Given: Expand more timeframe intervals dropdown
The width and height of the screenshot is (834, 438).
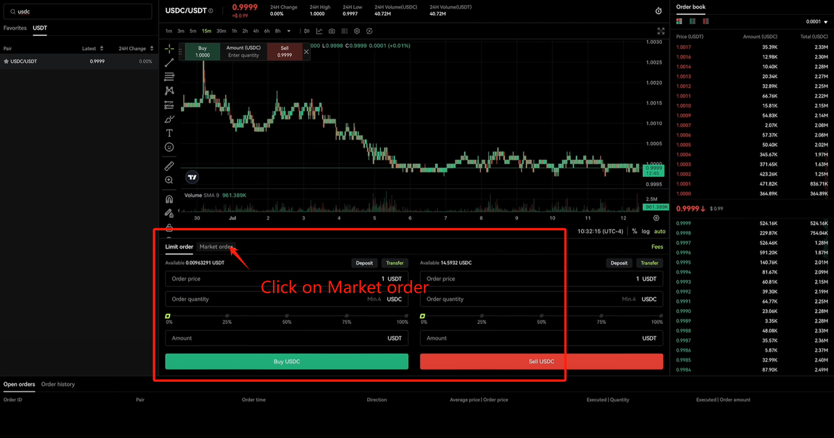Looking at the screenshot, I should pos(289,31).
